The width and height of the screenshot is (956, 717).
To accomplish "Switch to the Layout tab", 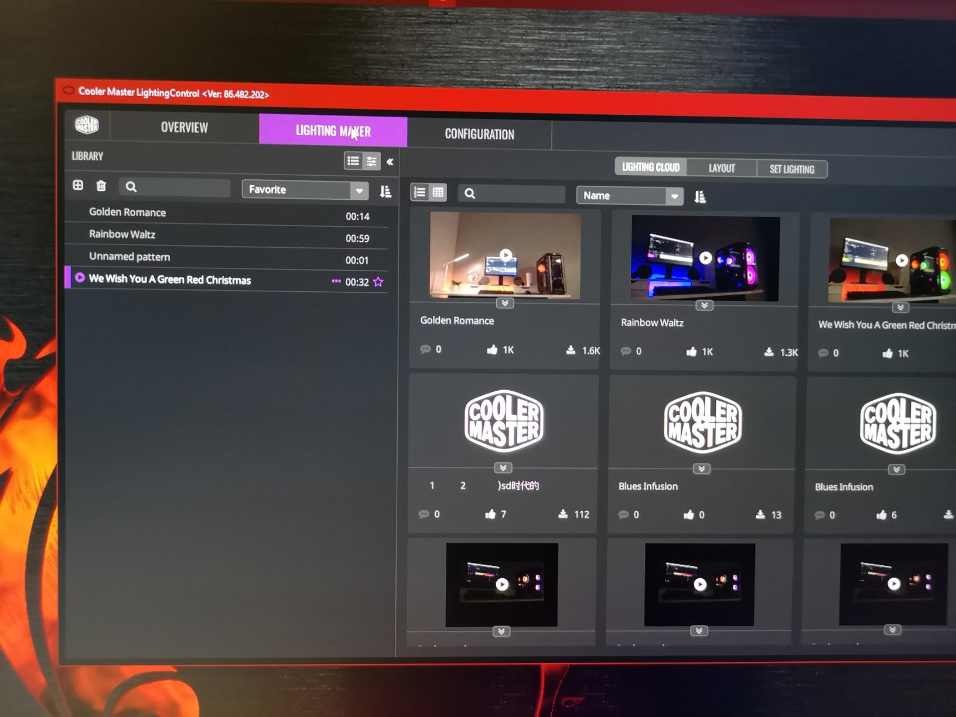I will point(722,168).
